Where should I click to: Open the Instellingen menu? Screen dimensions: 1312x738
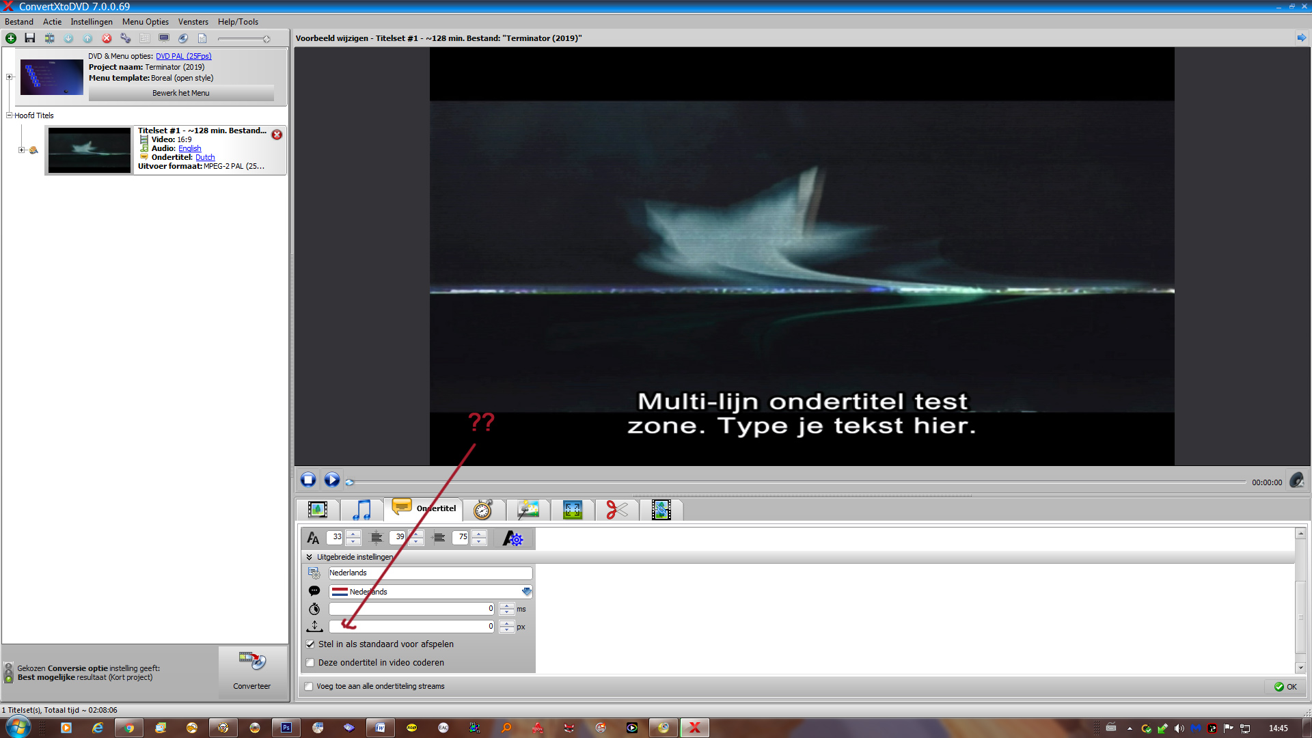(x=92, y=22)
